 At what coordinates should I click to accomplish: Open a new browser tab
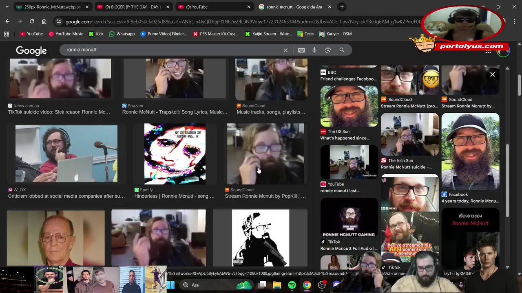[342, 7]
